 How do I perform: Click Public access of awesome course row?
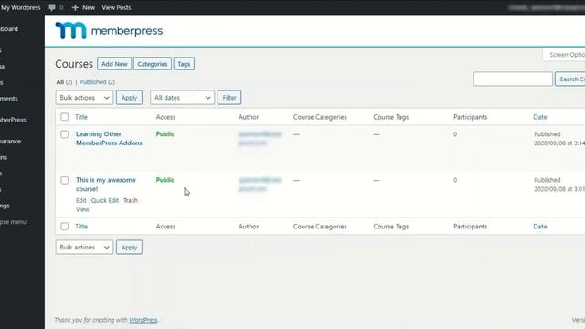pyautogui.click(x=165, y=180)
